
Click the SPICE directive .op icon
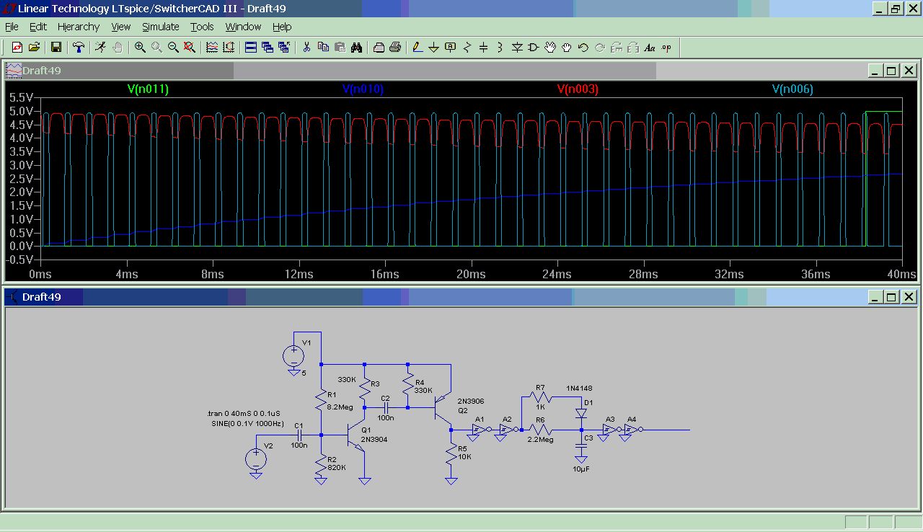666,48
